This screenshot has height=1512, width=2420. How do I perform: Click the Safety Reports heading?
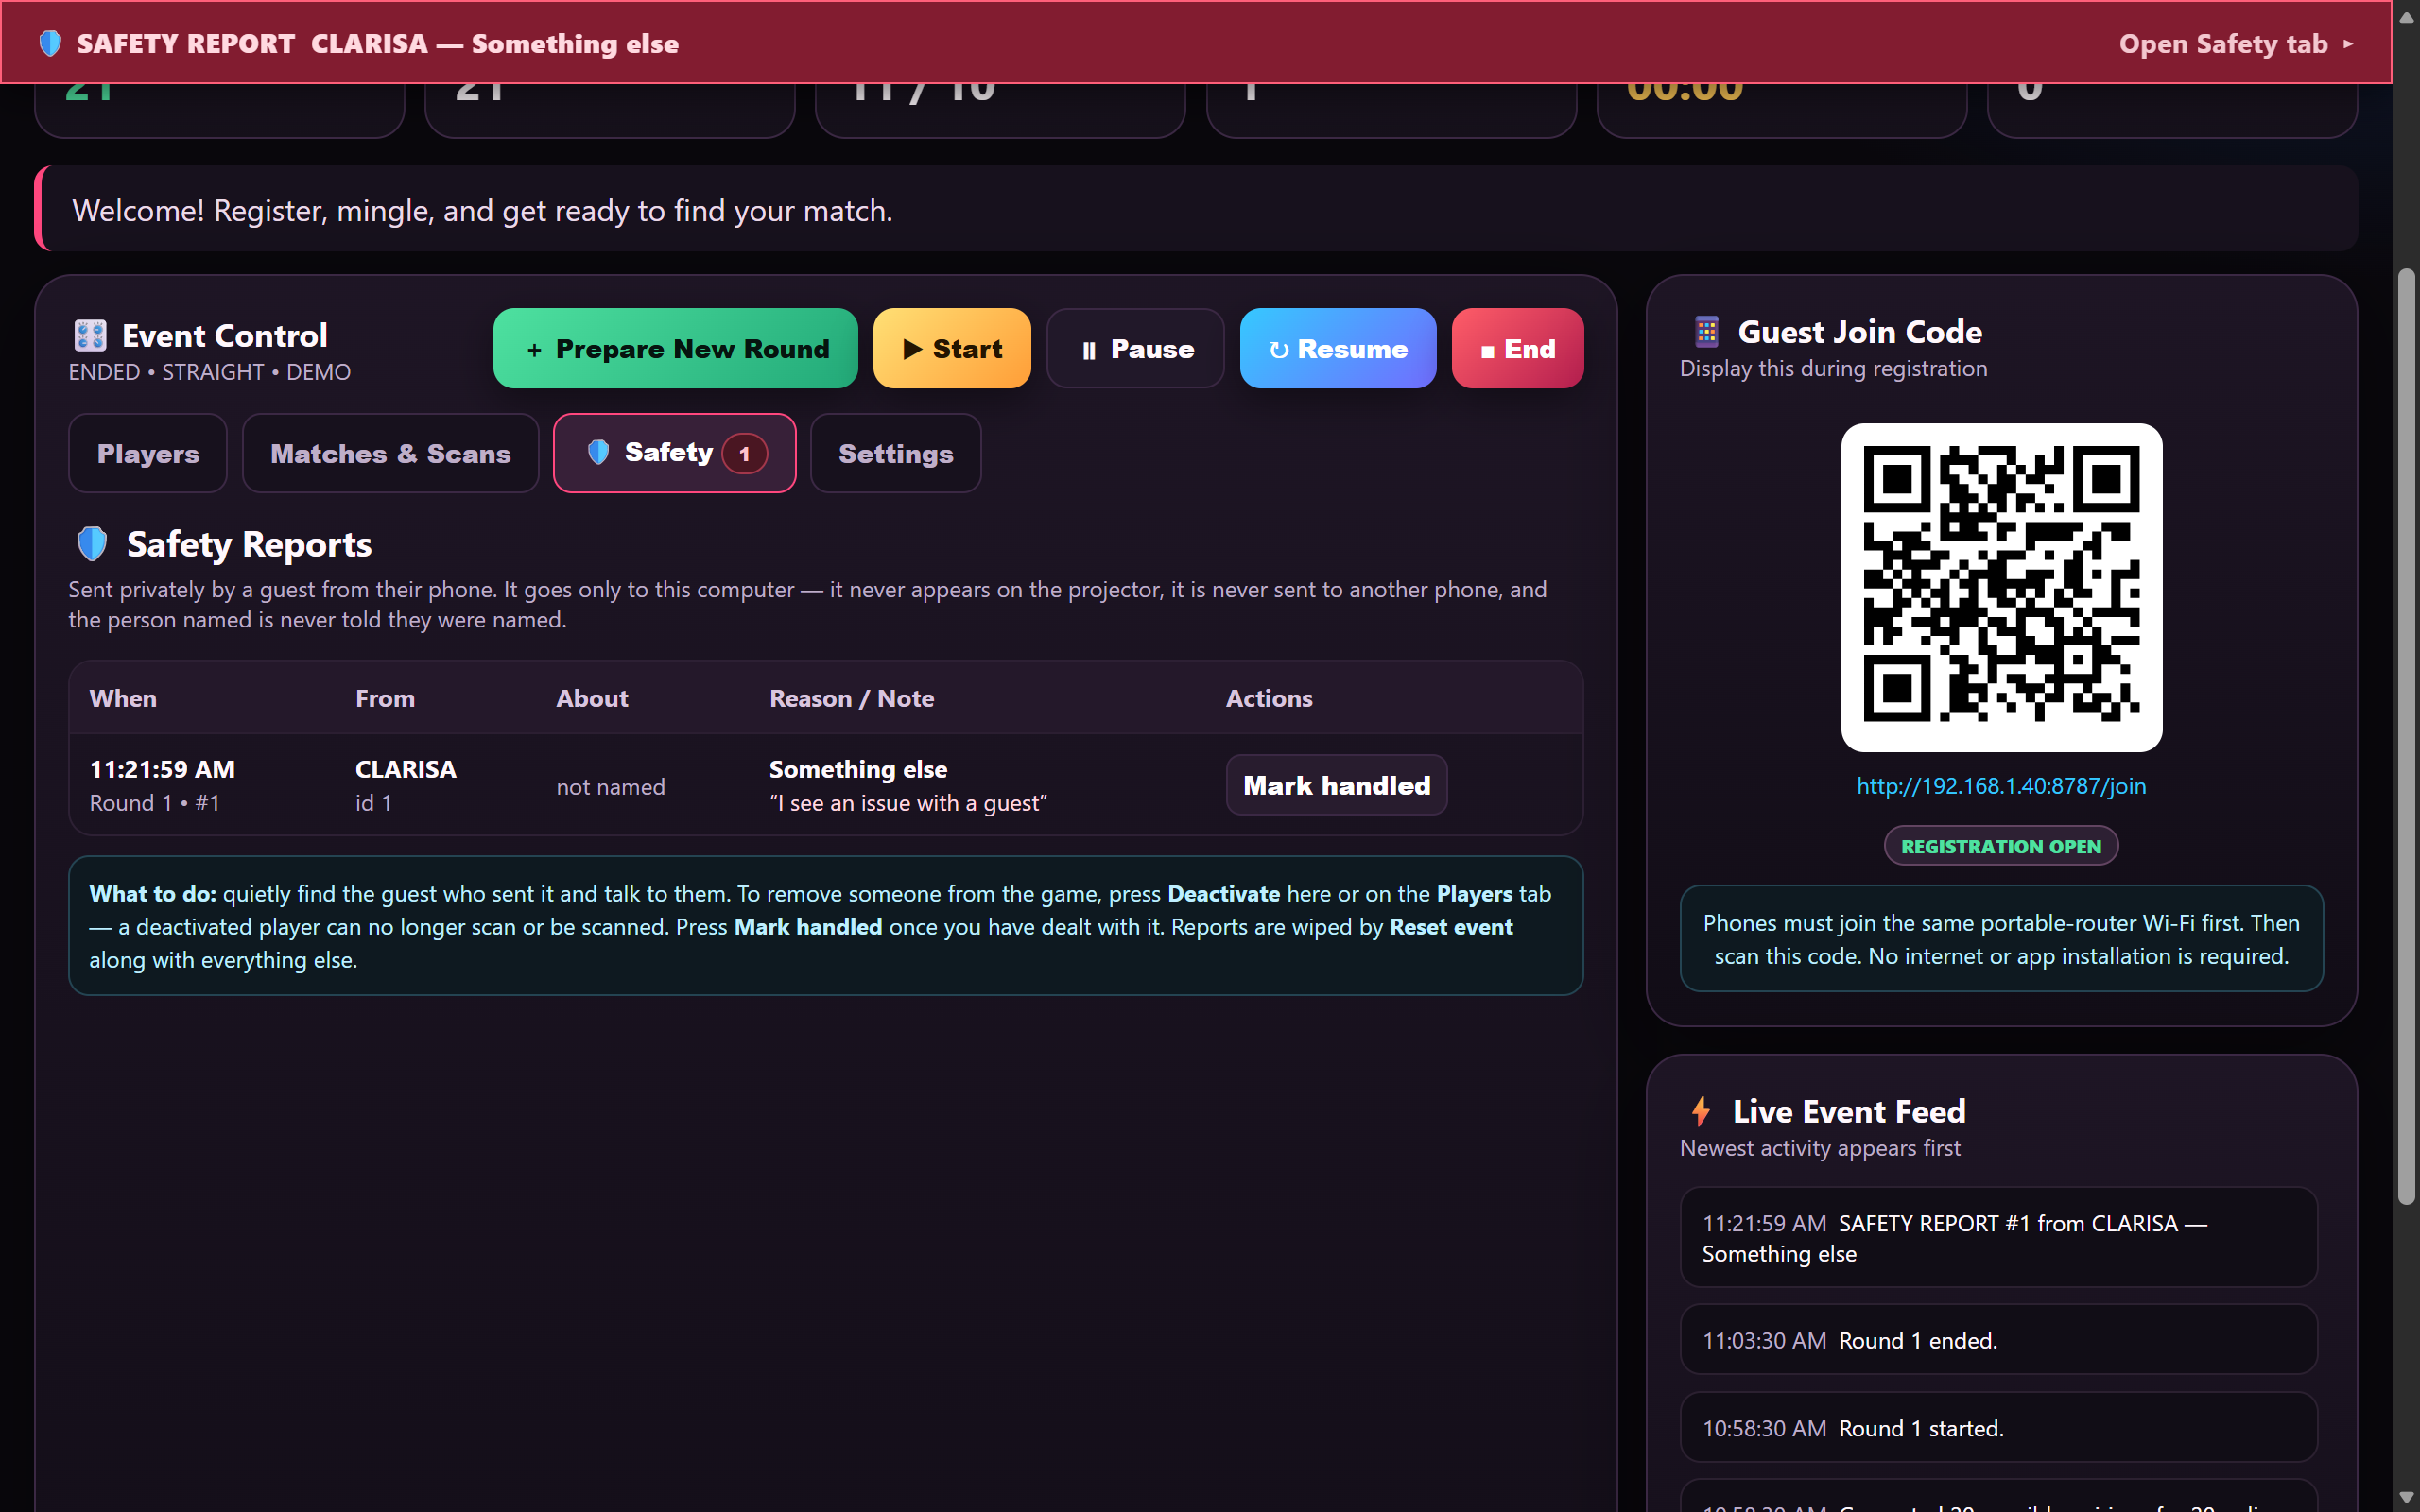click(249, 544)
